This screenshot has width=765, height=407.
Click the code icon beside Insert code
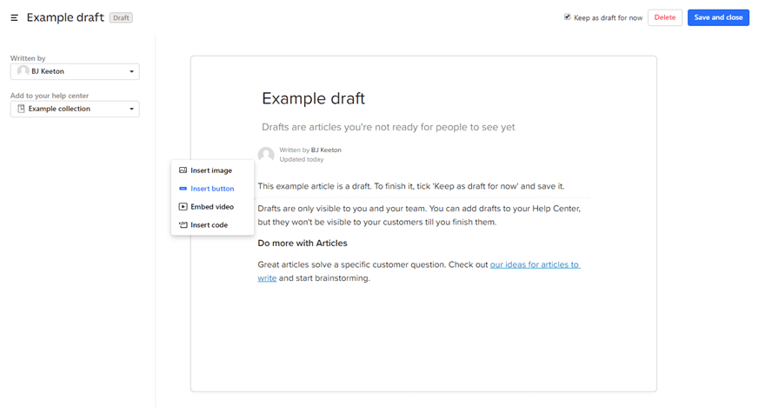(183, 225)
